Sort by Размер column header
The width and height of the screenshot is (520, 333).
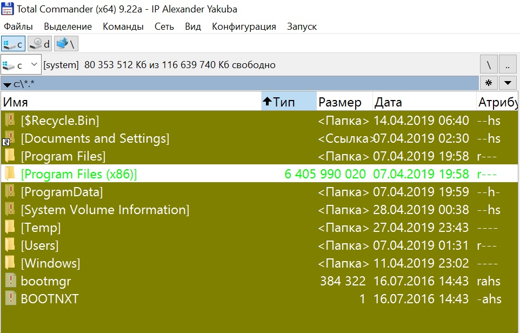coord(344,102)
